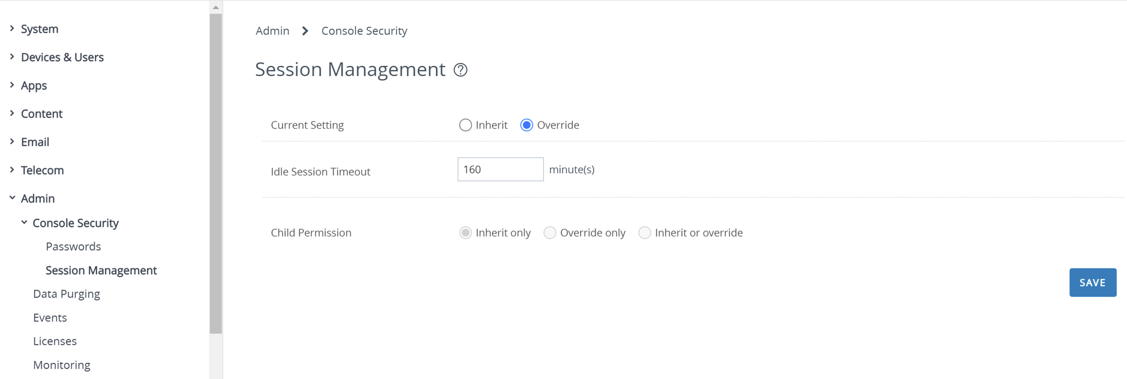Open the Data Purging settings page
Image resolution: width=1127 pixels, height=379 pixels.
coord(67,294)
